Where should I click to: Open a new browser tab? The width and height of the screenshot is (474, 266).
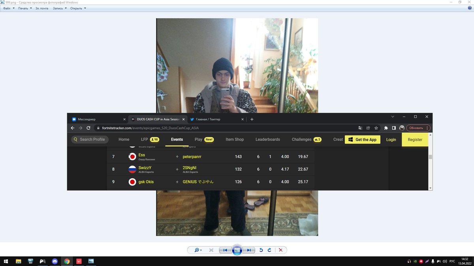pos(252,119)
